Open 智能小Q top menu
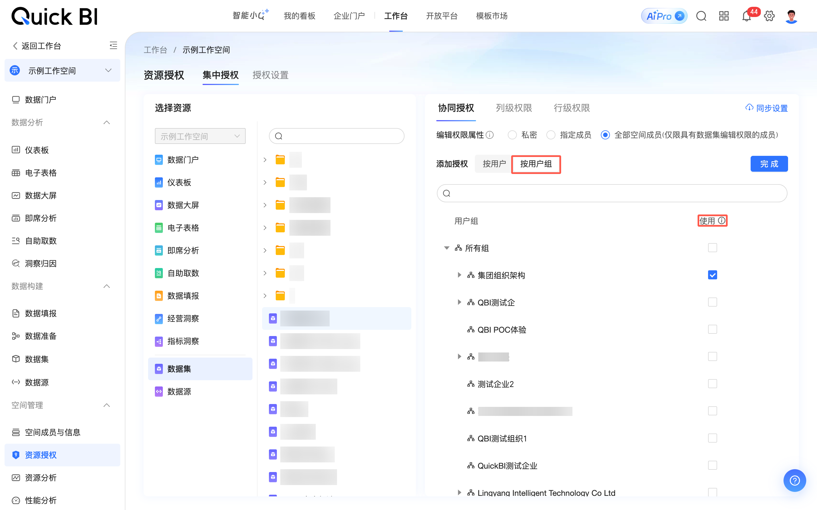The image size is (817, 510). click(250, 16)
